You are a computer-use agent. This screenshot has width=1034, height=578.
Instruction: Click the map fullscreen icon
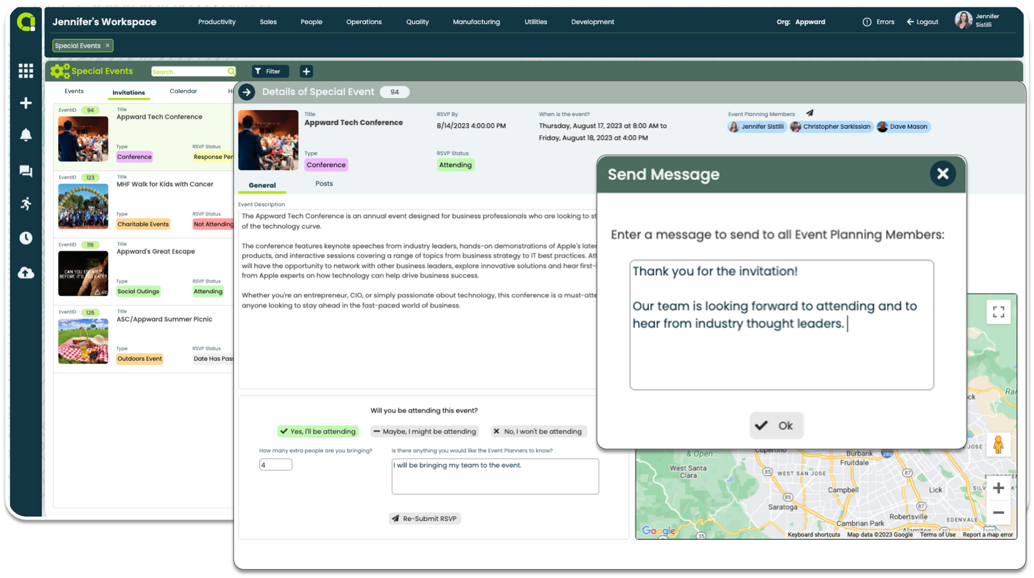pyautogui.click(x=998, y=312)
